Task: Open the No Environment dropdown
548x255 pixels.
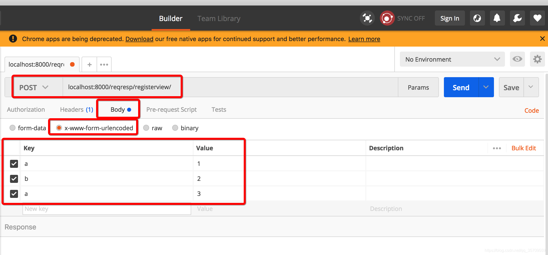Action: point(452,59)
